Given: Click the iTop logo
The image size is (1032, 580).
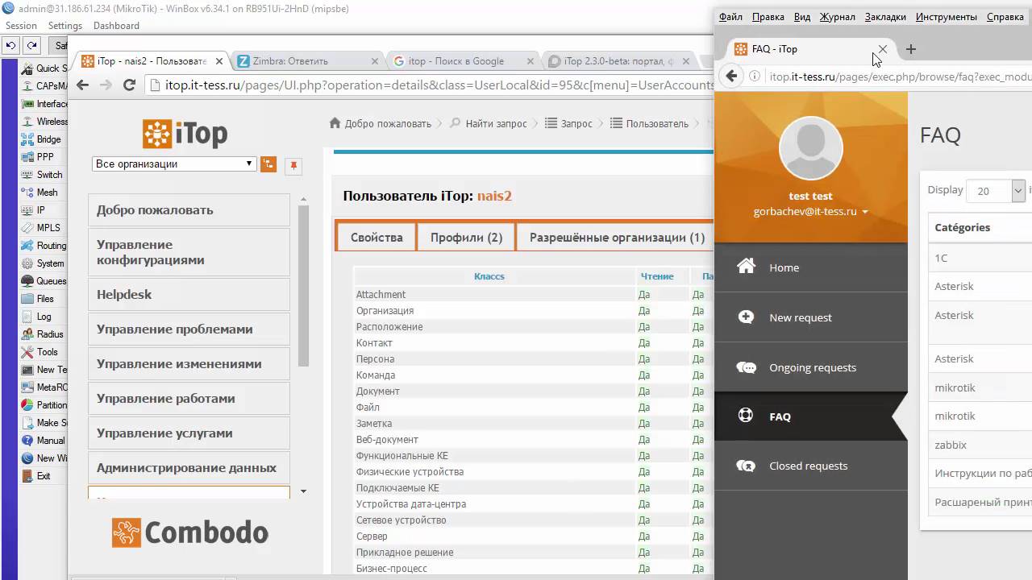Looking at the screenshot, I should tap(185, 134).
